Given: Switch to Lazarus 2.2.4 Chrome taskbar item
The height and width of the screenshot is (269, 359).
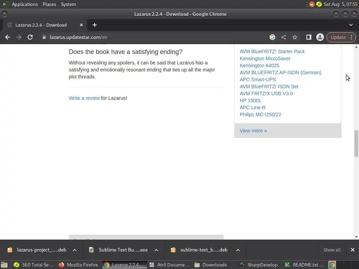Looking at the screenshot, I should [124, 265].
